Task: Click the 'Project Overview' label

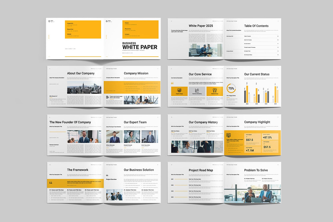Action: point(112,179)
